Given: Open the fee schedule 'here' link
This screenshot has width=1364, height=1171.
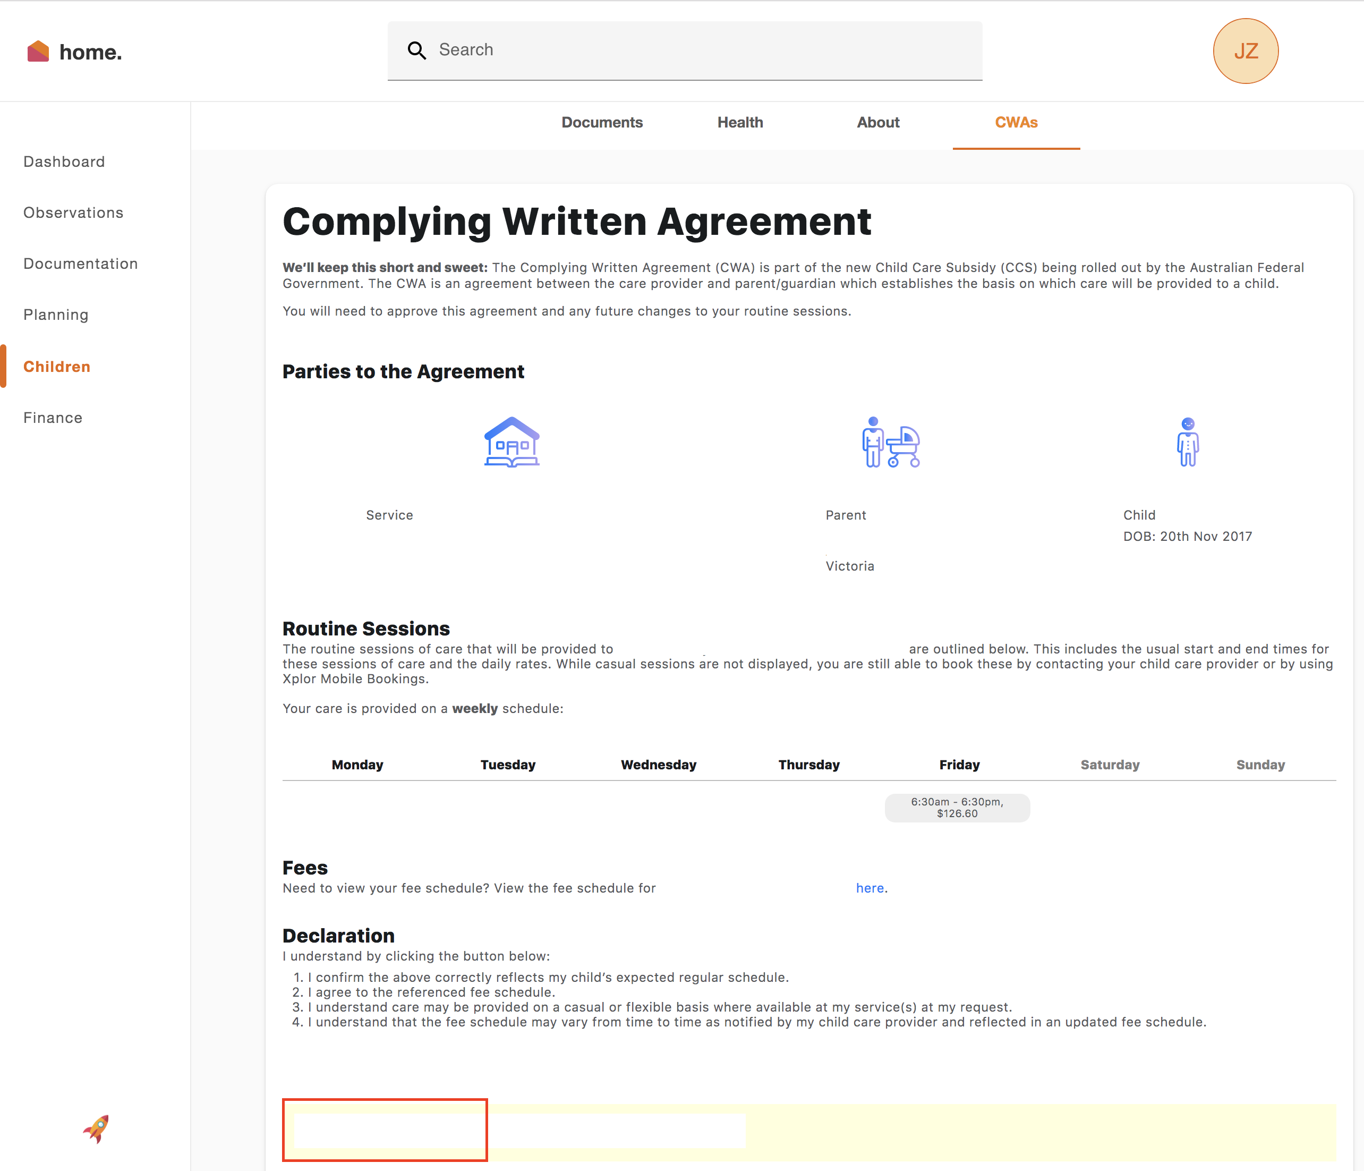Looking at the screenshot, I should coord(869,888).
